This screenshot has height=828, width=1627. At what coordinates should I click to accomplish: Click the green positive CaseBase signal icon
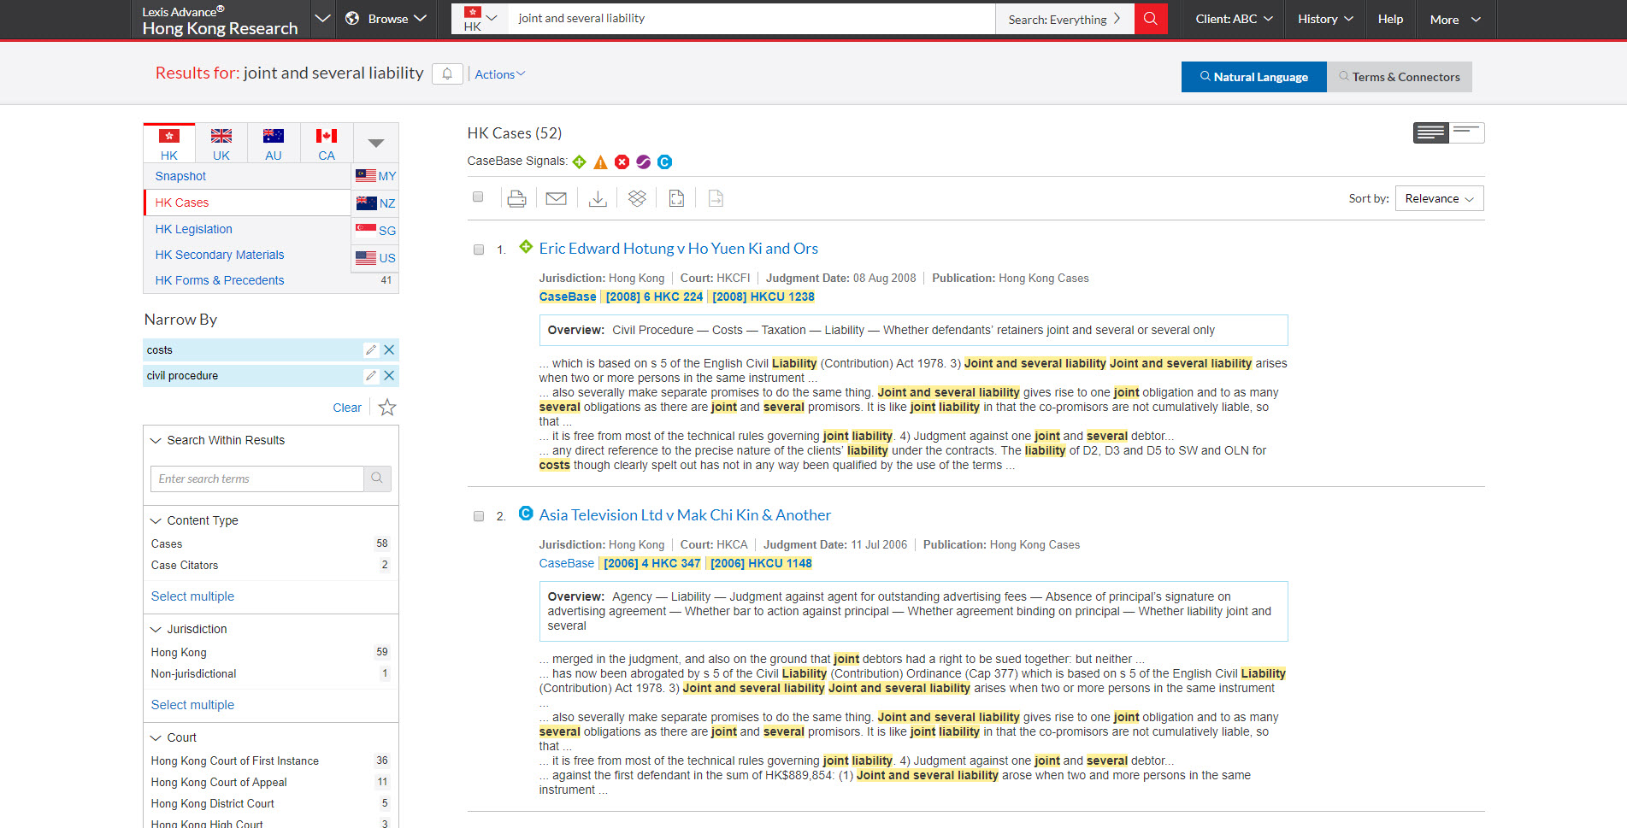point(579,161)
